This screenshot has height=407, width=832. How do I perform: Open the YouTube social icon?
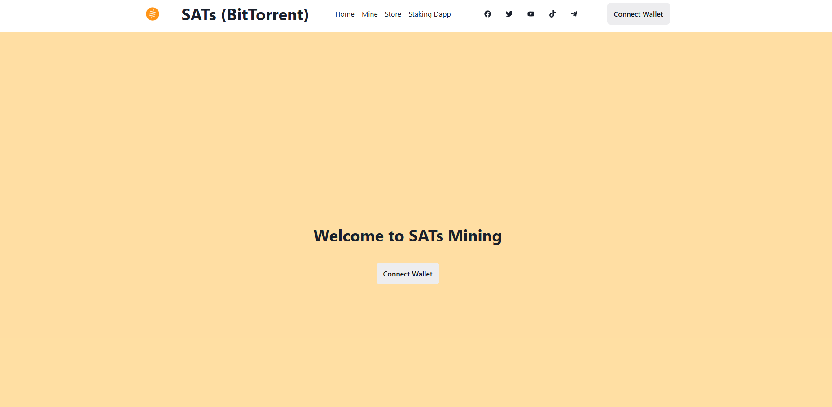(x=531, y=14)
